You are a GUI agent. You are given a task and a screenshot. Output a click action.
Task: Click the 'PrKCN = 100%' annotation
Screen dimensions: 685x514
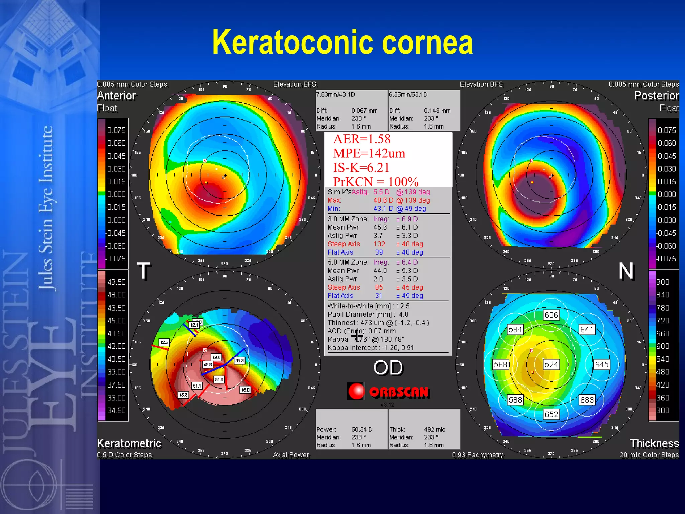(376, 182)
